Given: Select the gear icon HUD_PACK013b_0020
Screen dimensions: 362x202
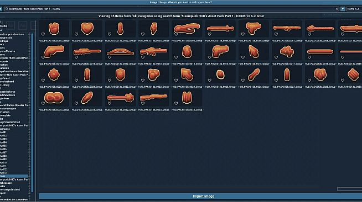Looking at the screenshot, I should (x=54, y=75).
